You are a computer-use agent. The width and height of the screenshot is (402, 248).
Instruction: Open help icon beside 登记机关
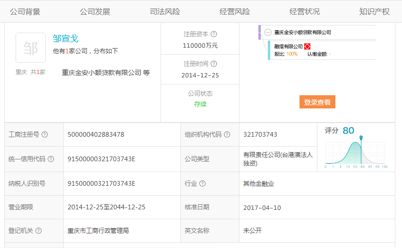38,231
